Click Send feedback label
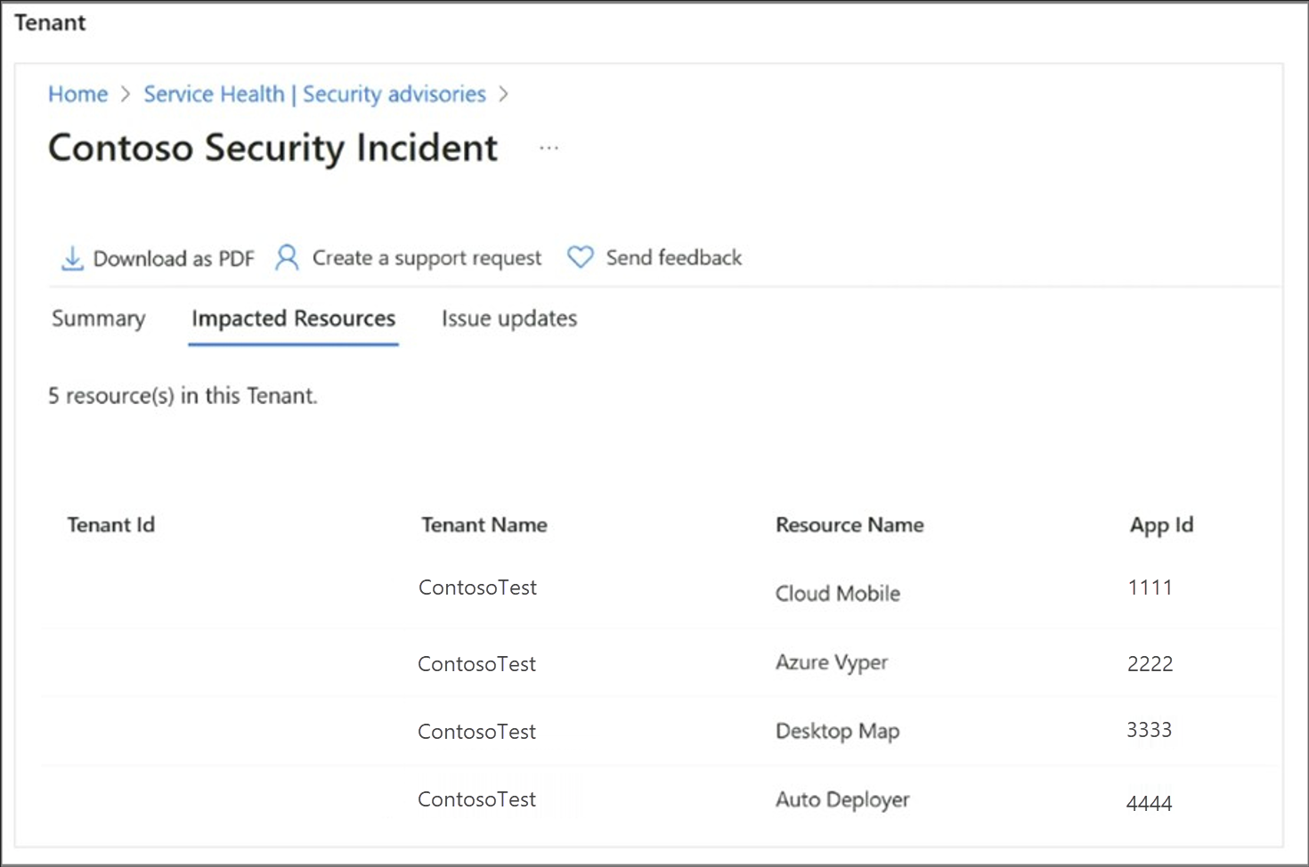This screenshot has height=867, width=1309. pos(674,257)
